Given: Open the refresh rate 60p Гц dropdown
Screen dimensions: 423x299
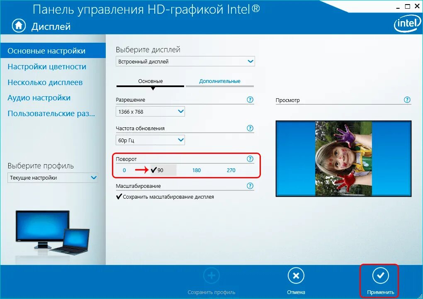Looking at the screenshot, I should (150, 140).
